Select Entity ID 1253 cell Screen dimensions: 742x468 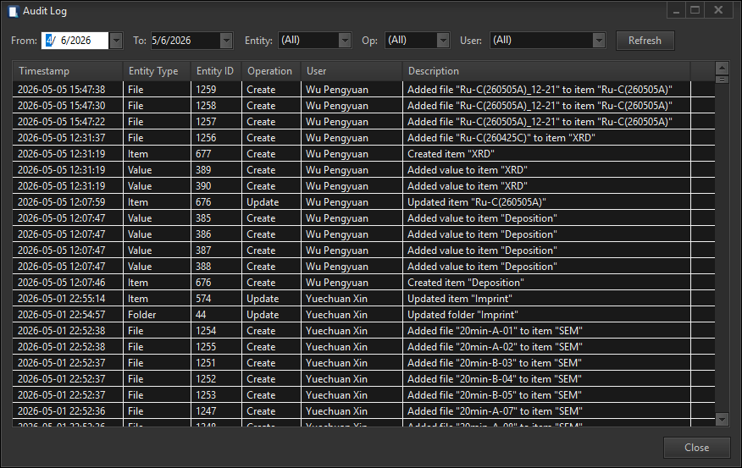(x=216, y=394)
